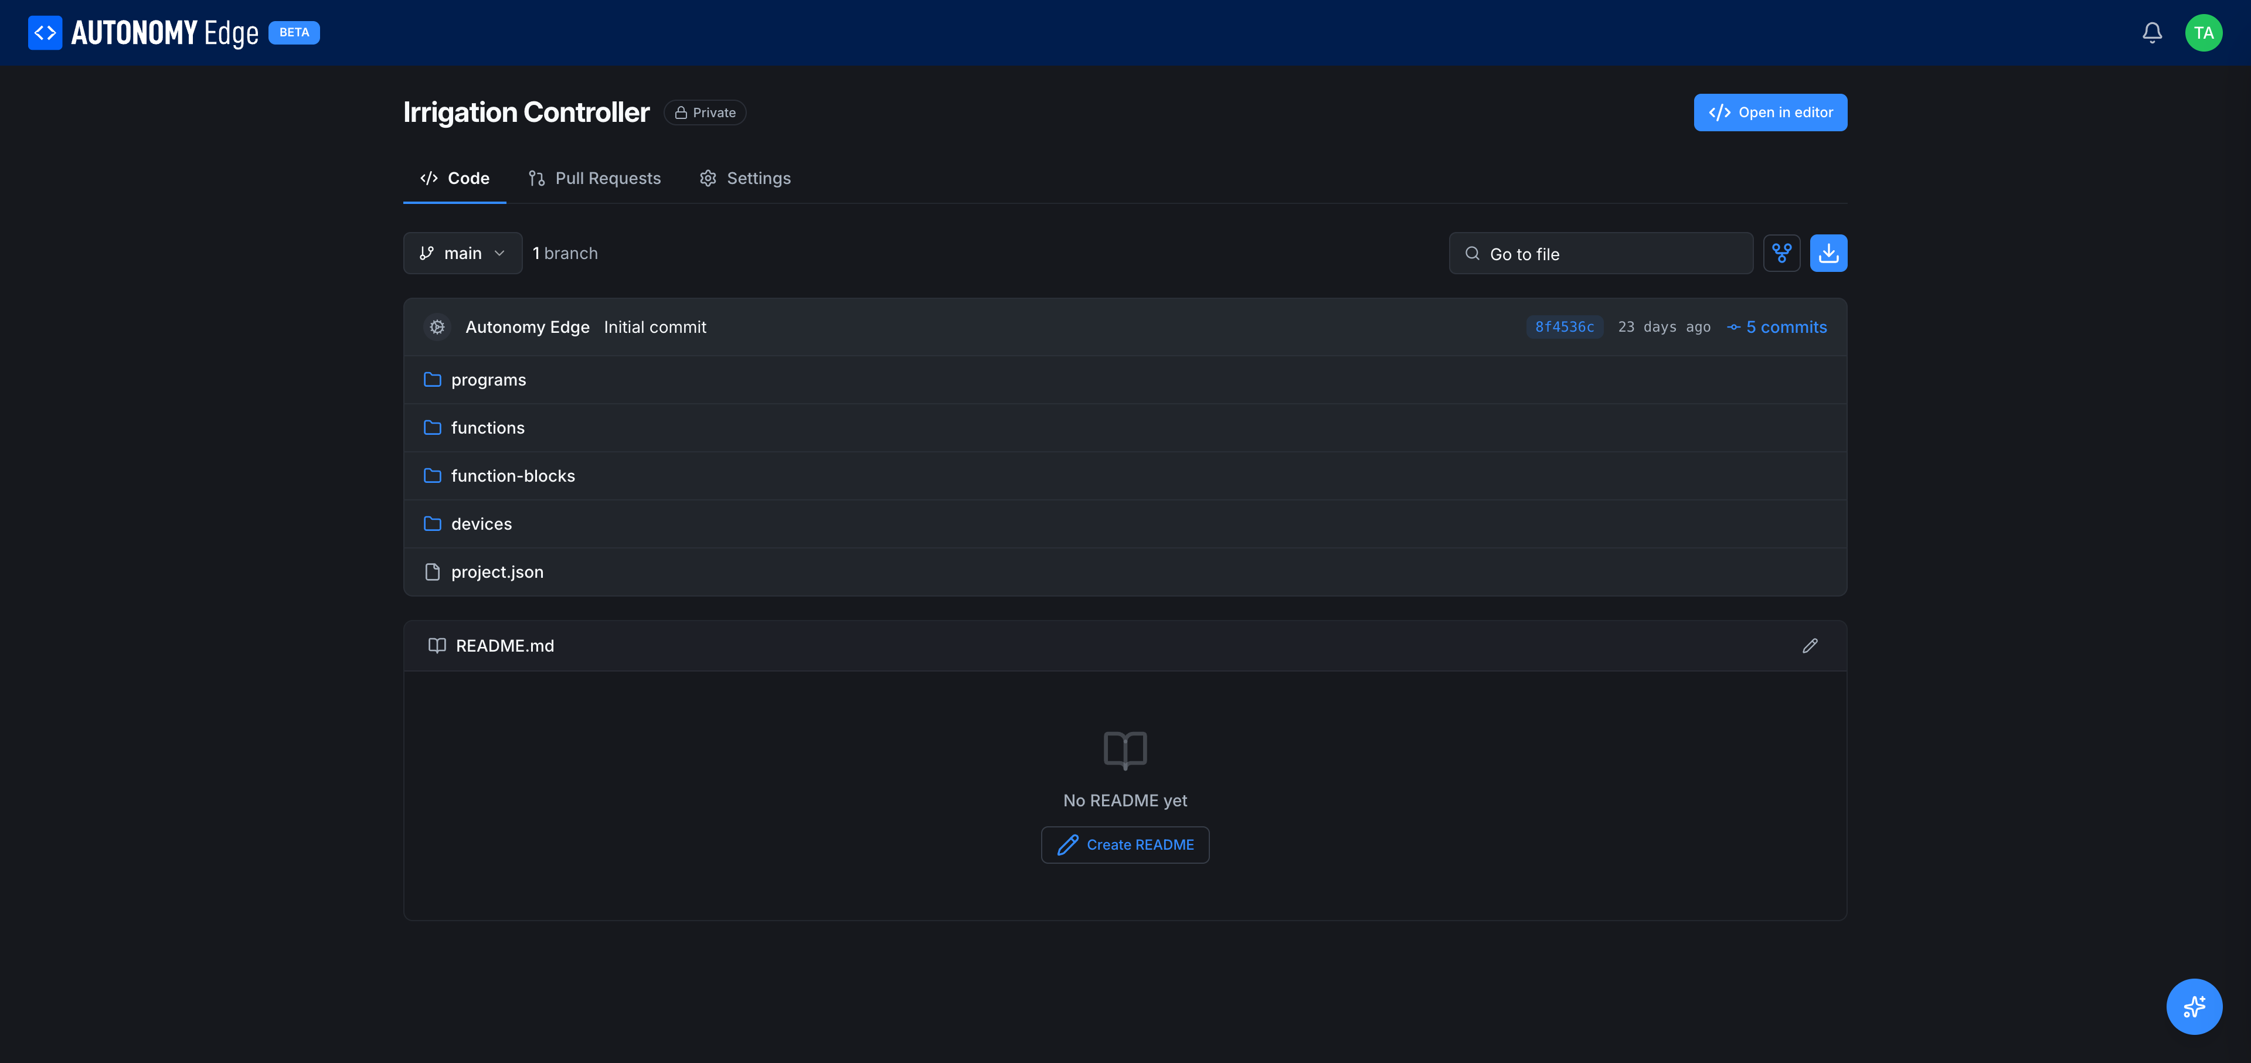Open the main branch dropdown

463,253
